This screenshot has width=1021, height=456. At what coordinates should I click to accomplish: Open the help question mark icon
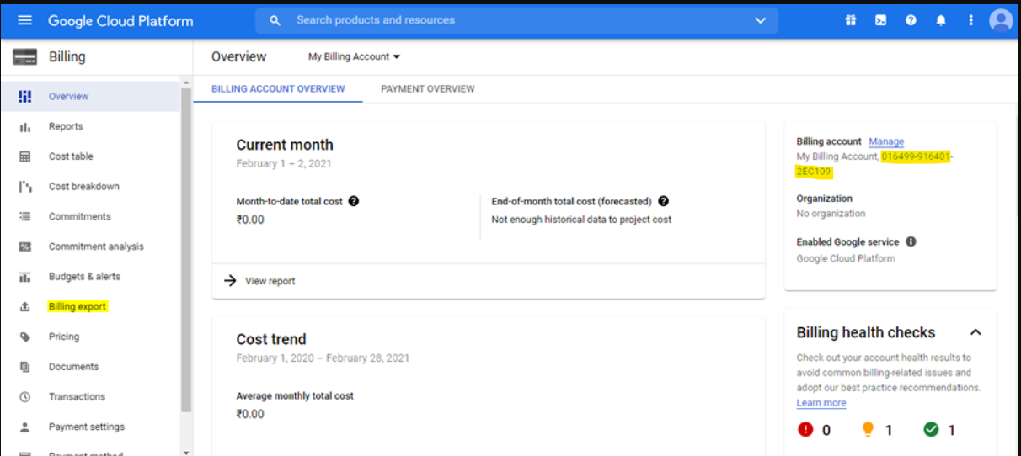(x=911, y=20)
